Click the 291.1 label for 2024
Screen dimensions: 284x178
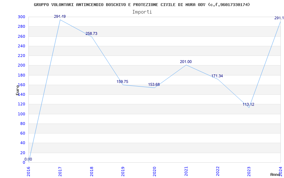coord(279,18)
